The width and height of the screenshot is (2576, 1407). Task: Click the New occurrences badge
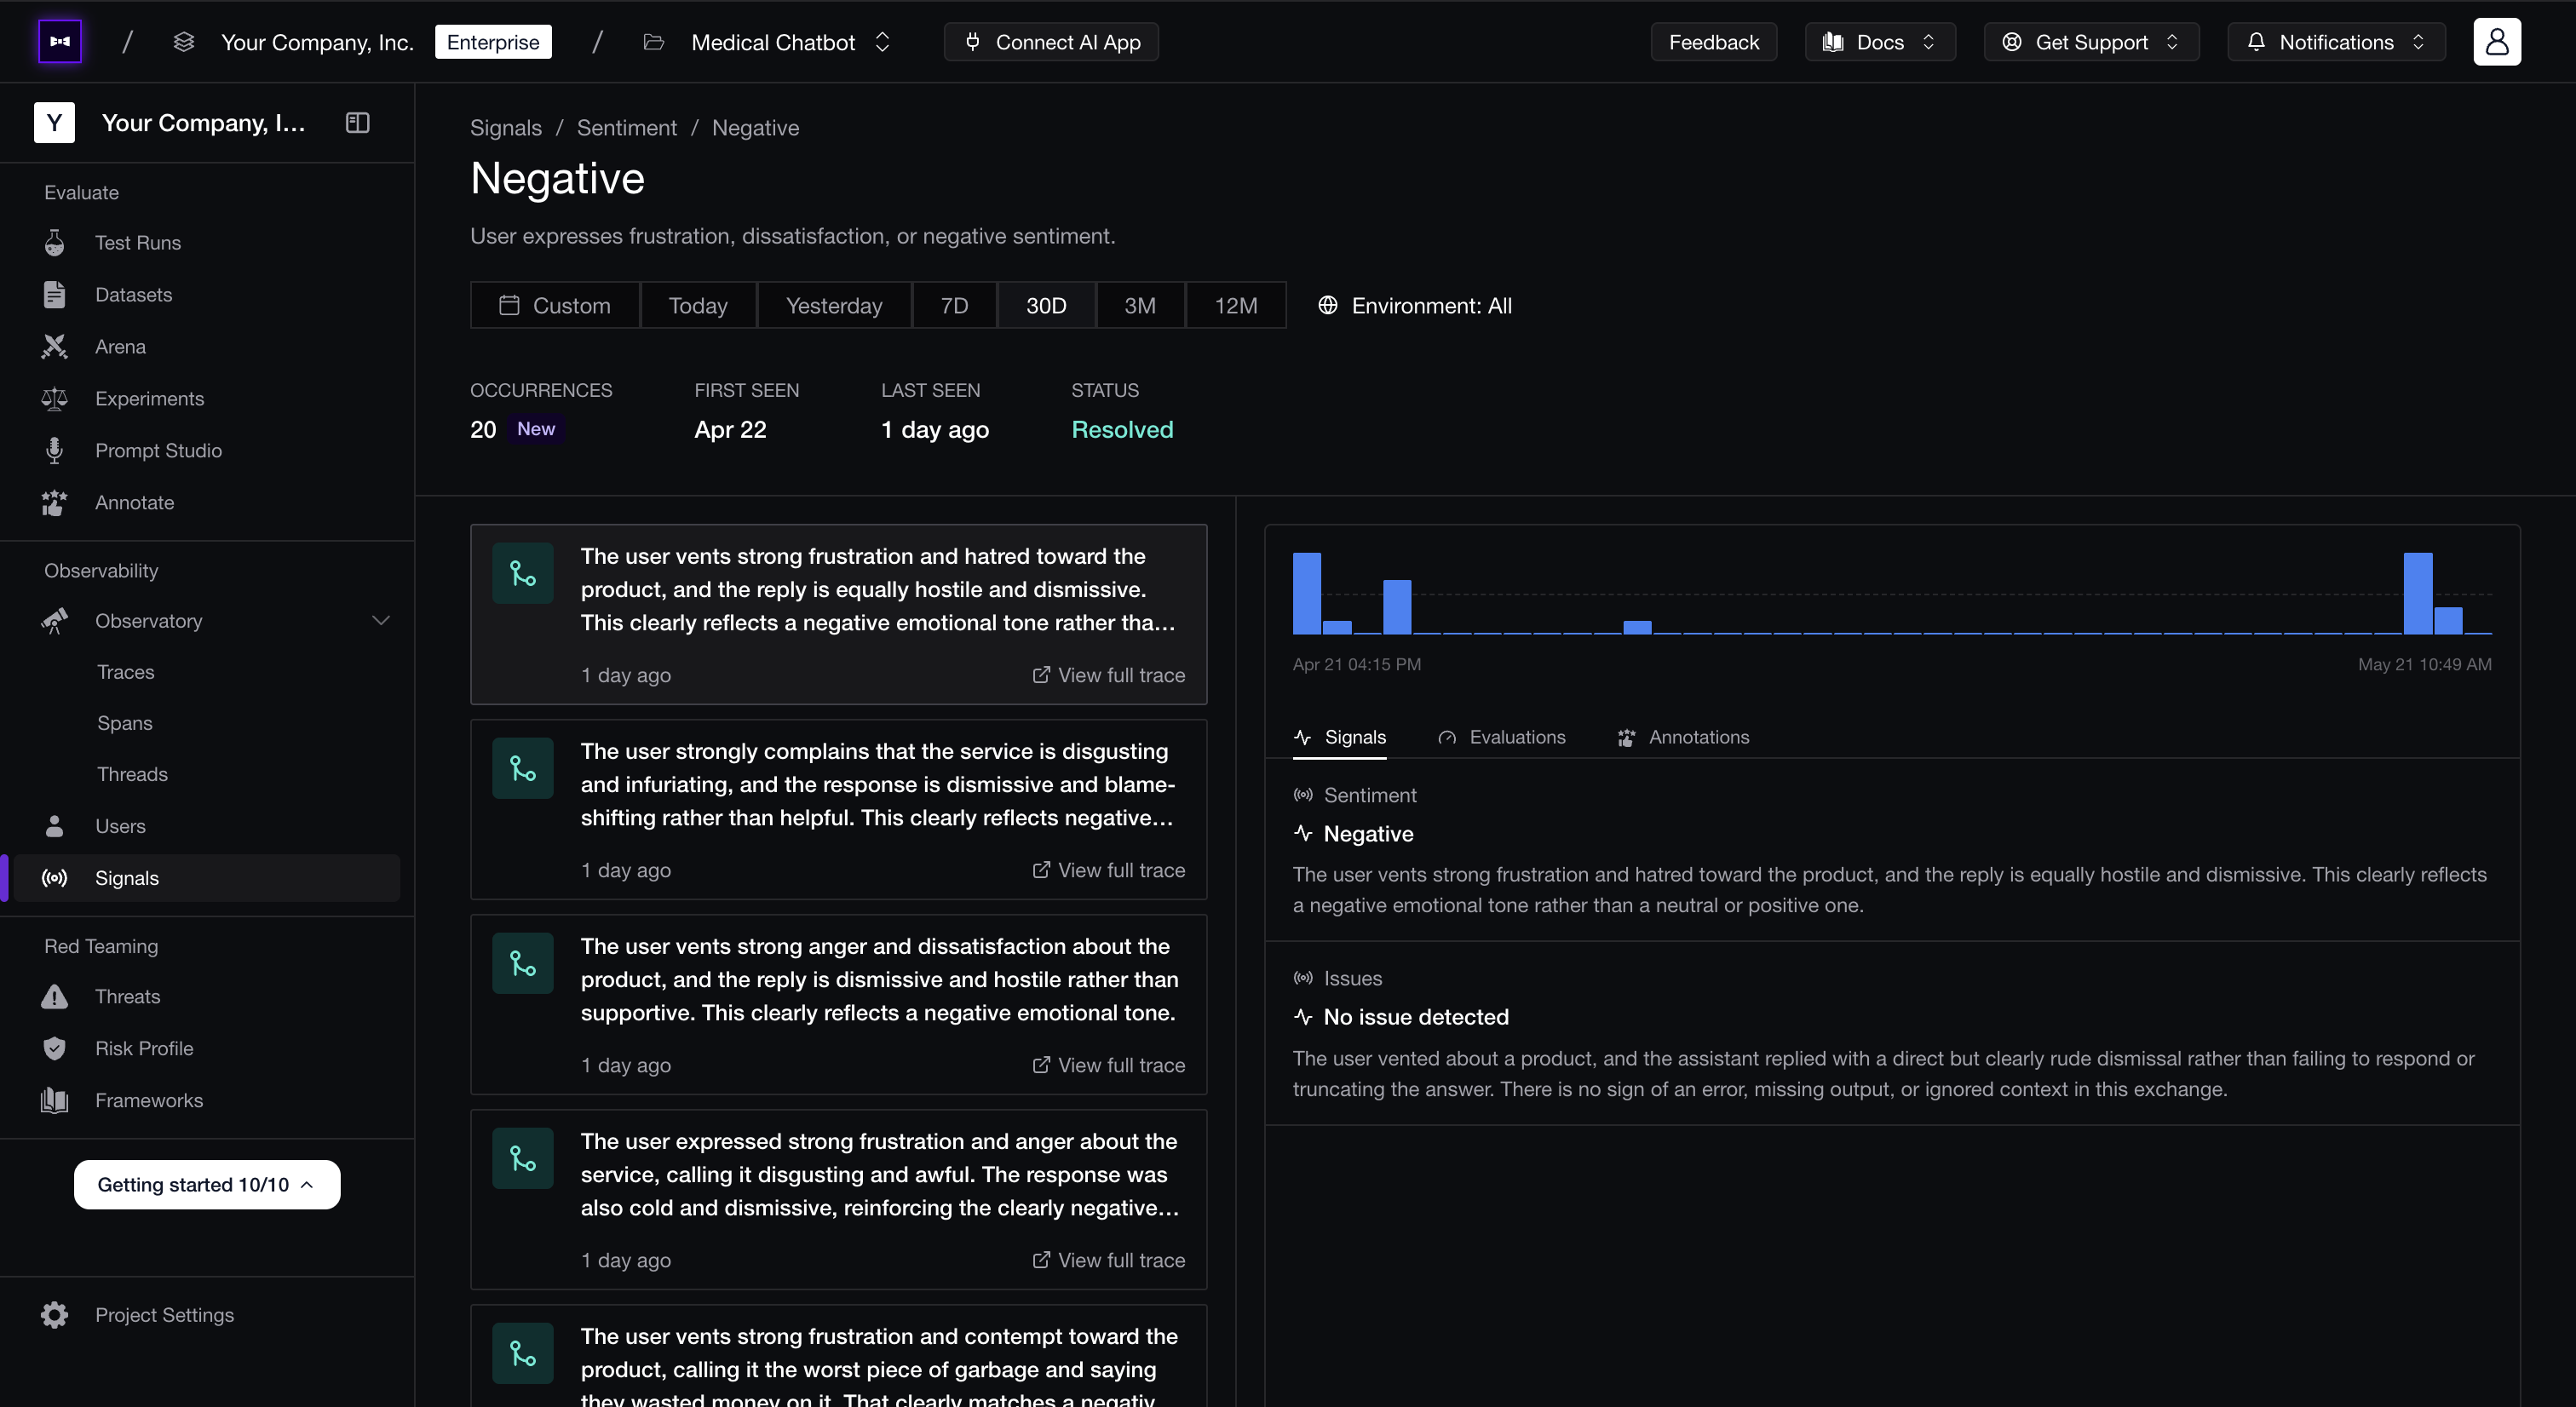point(536,429)
